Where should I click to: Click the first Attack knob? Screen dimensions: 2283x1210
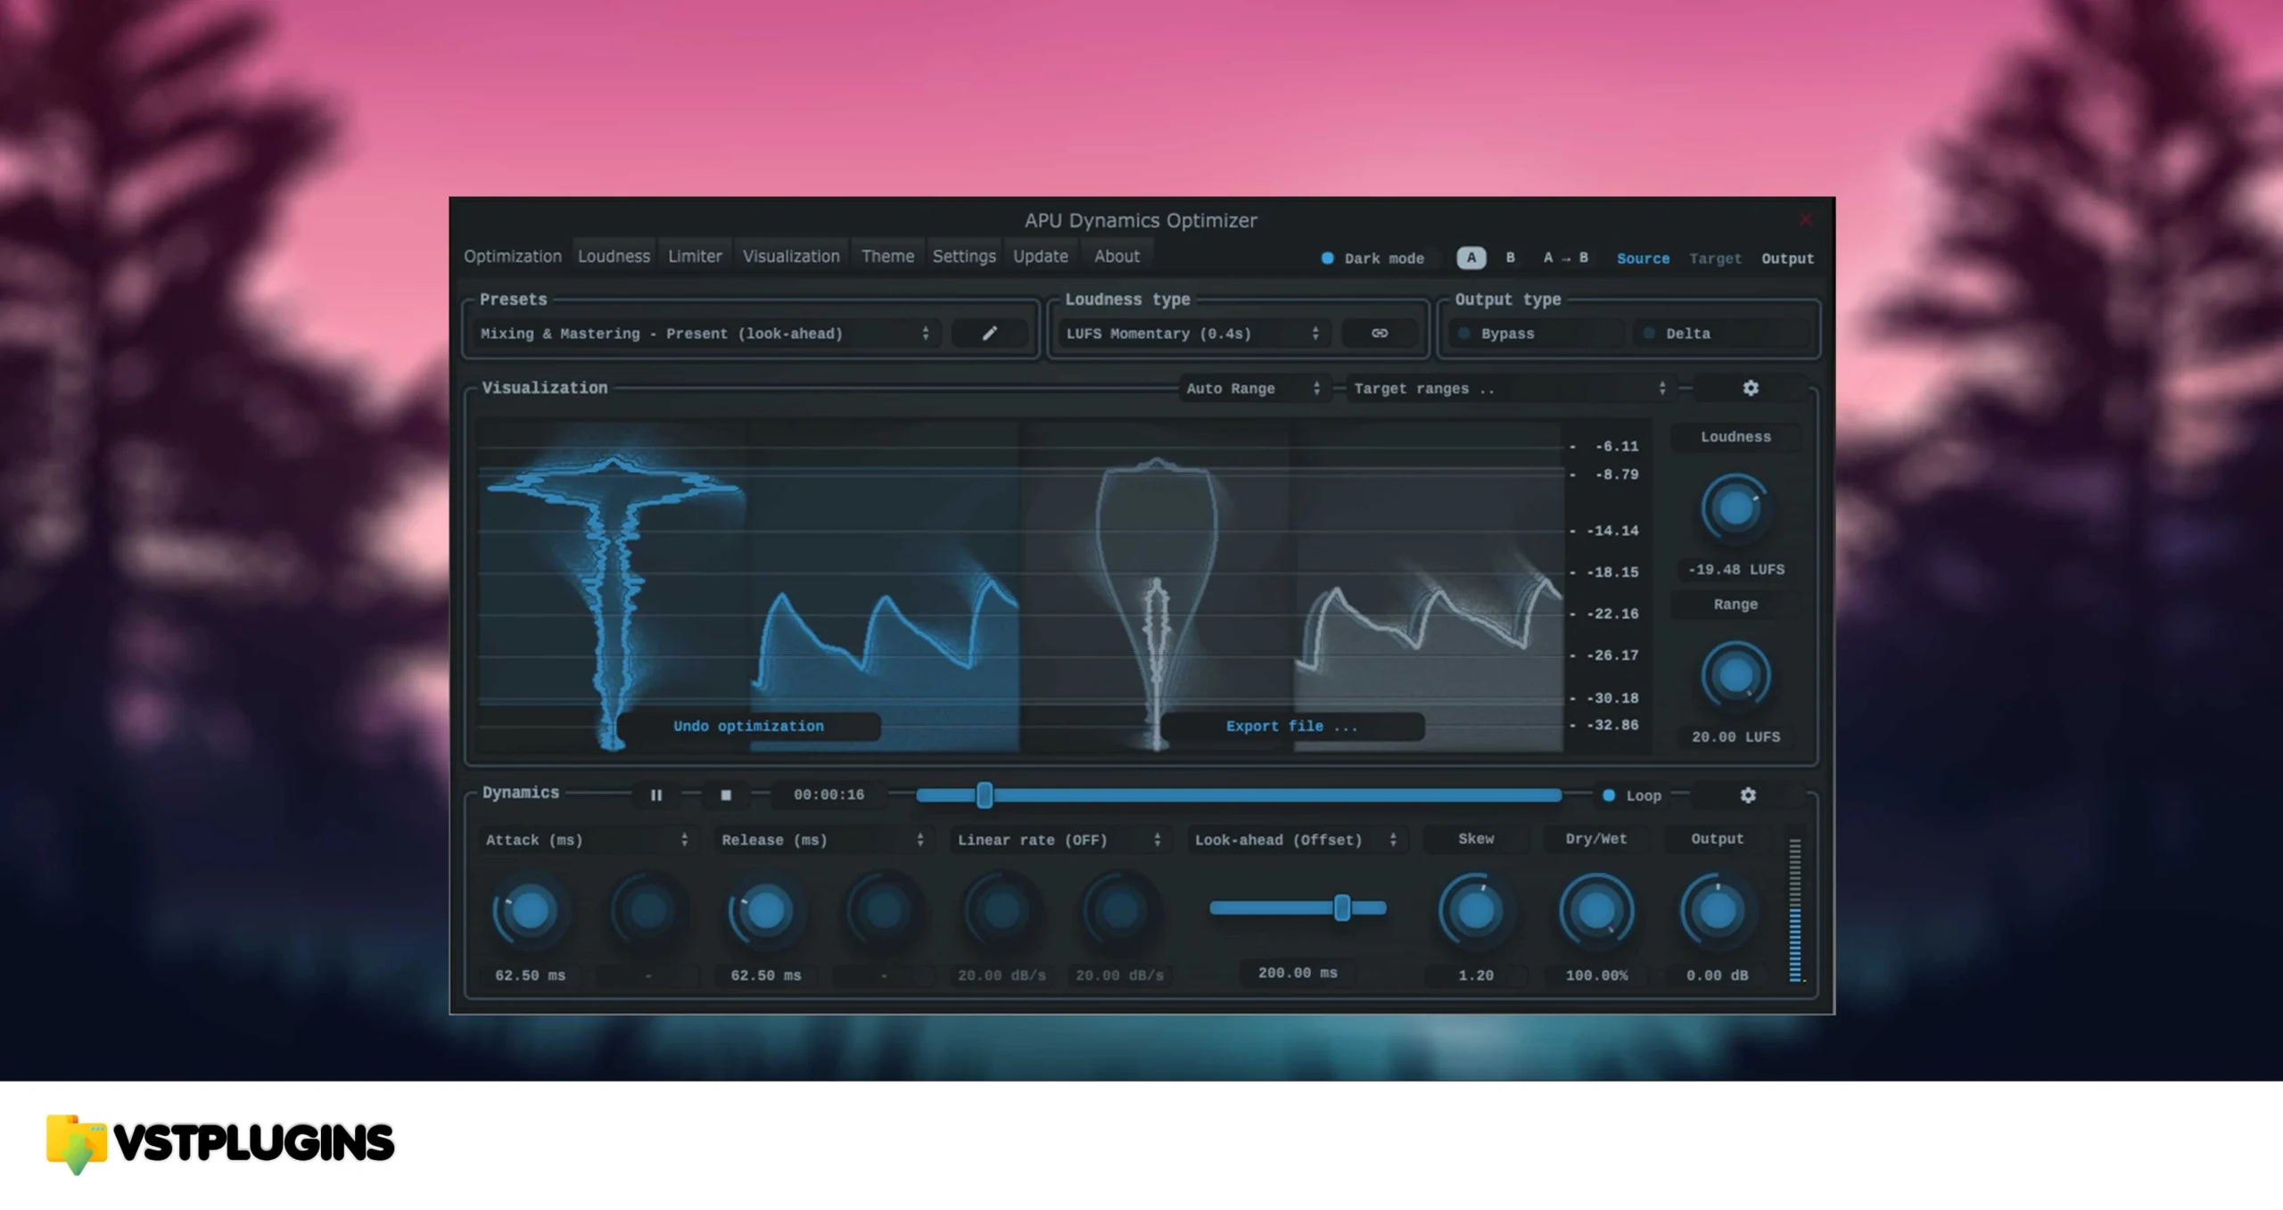click(x=530, y=911)
